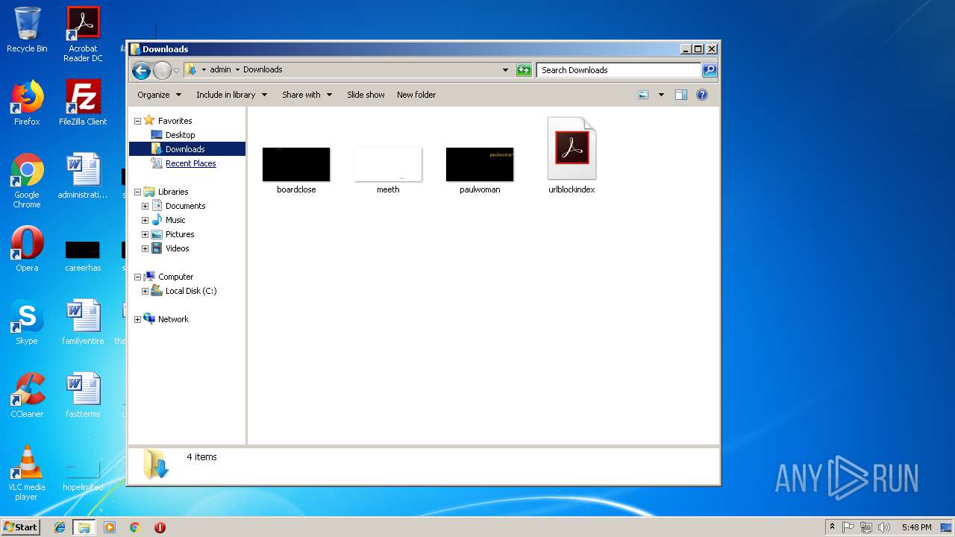Click admin in the address breadcrumb

pos(220,70)
